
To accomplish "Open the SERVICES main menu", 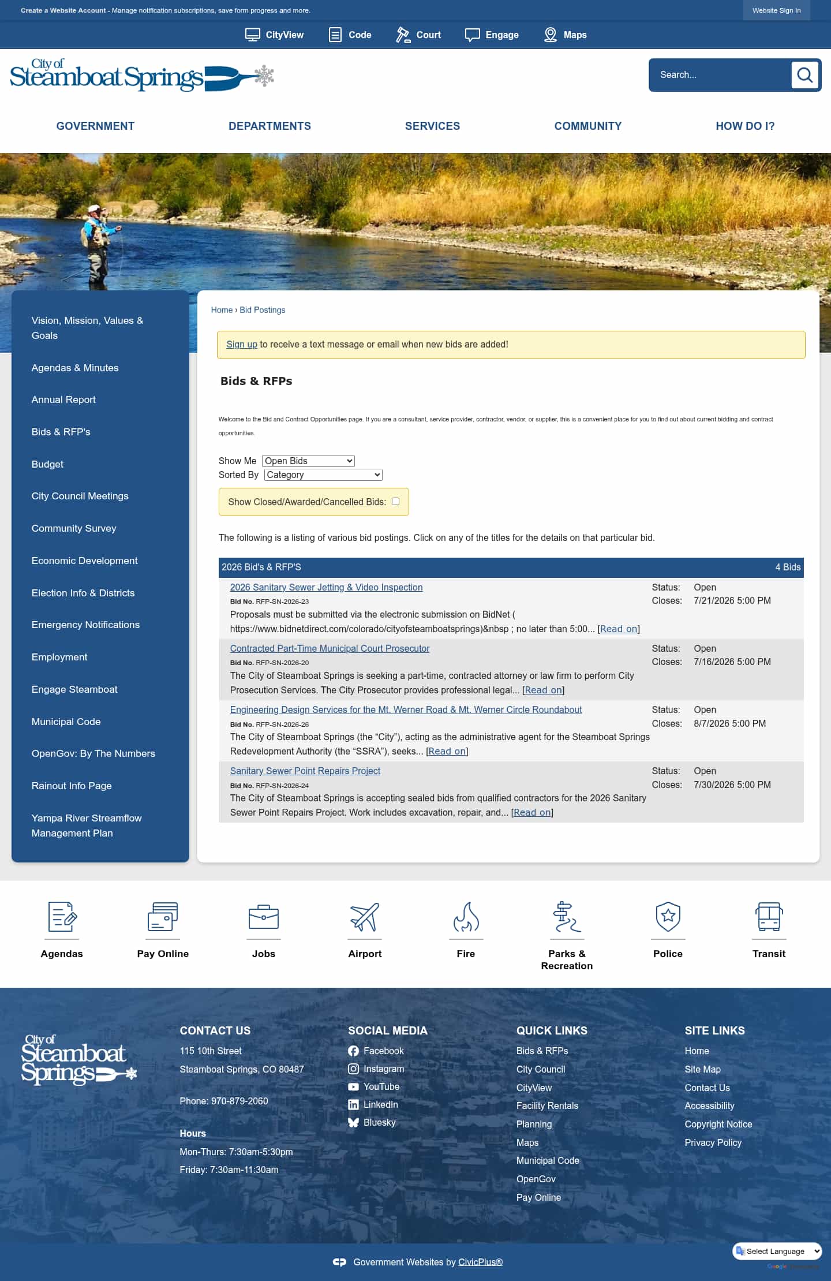I will 432,126.
